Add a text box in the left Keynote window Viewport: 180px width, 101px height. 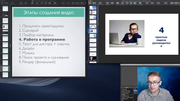[x=42, y=3]
